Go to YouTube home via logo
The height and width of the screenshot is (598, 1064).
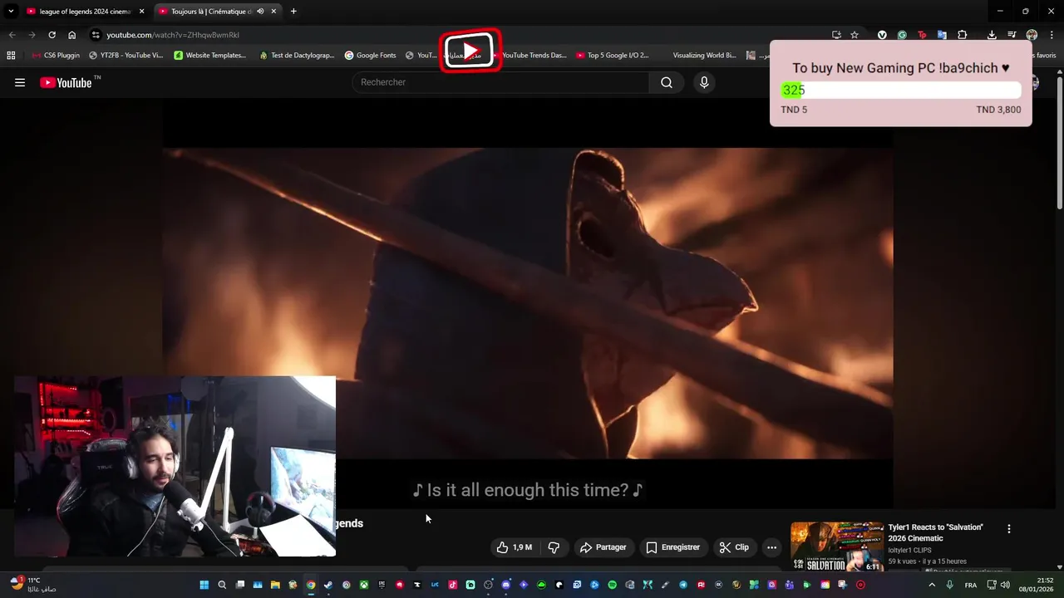[66, 82]
